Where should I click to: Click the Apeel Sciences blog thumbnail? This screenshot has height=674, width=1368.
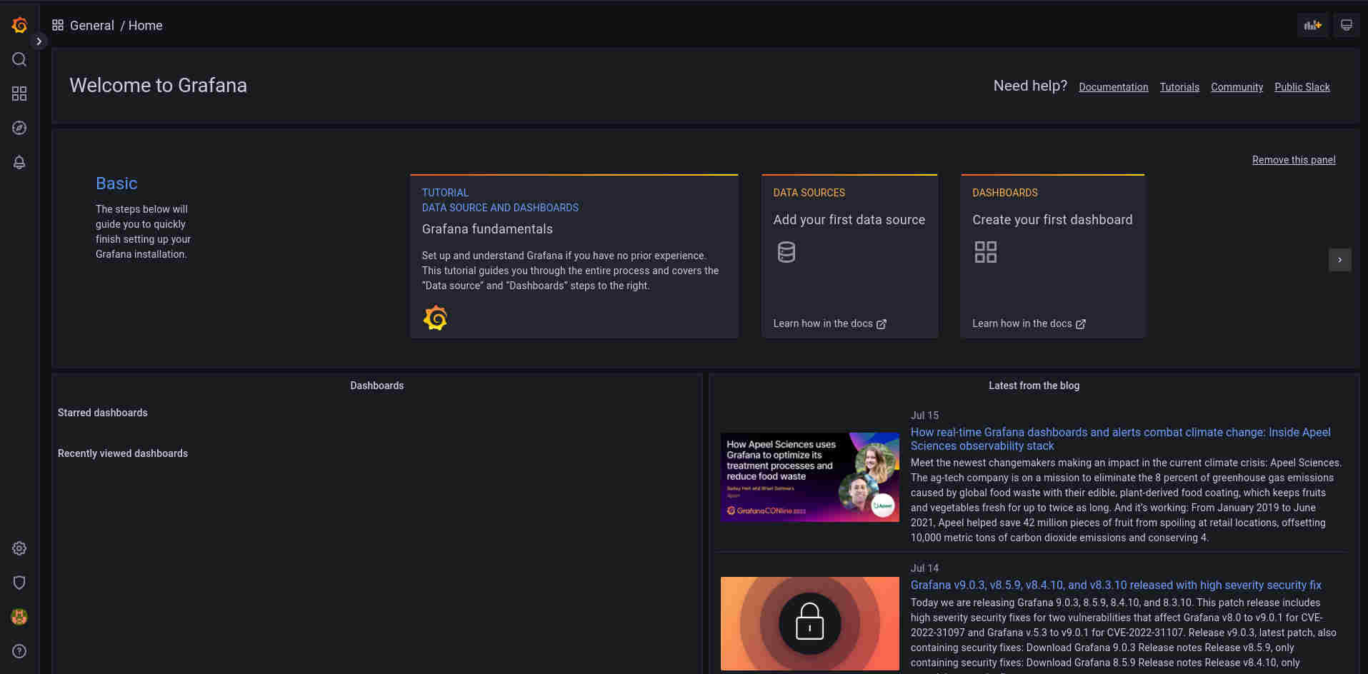pos(809,476)
